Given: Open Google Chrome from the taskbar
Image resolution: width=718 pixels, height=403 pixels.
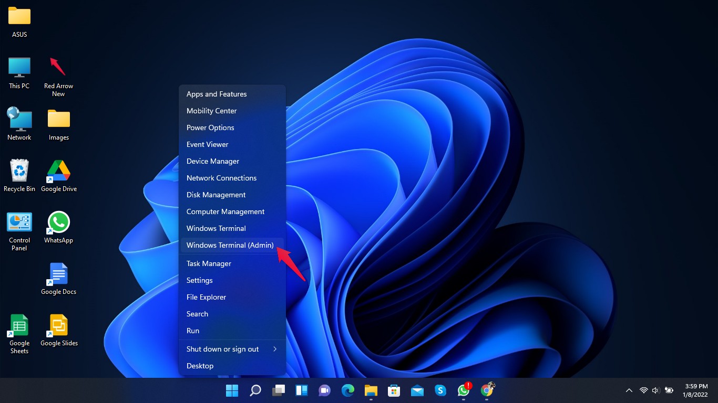Looking at the screenshot, I should coord(487,390).
